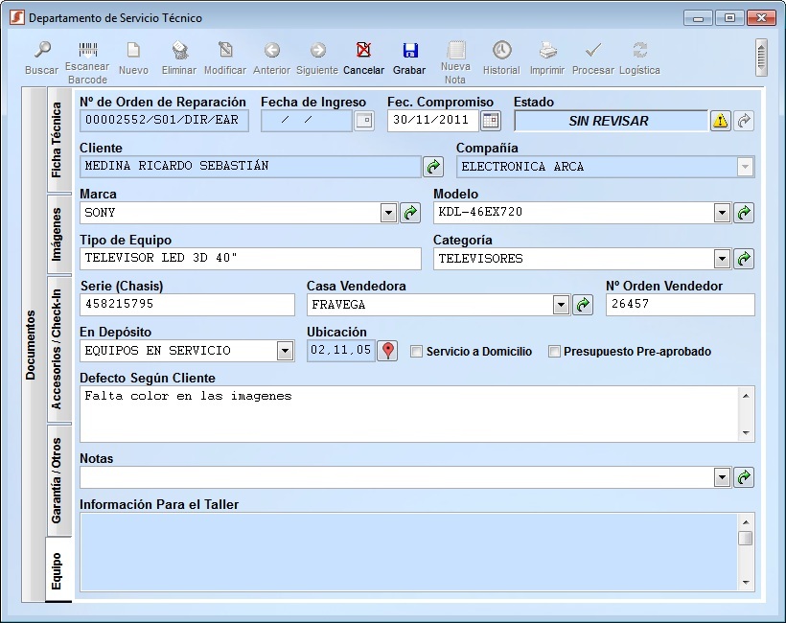Click the gray arrow button next to Estado
The width and height of the screenshot is (786, 623).
click(x=744, y=121)
